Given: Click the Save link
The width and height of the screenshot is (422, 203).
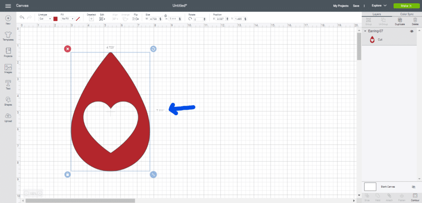Looking at the screenshot, I should [356, 6].
